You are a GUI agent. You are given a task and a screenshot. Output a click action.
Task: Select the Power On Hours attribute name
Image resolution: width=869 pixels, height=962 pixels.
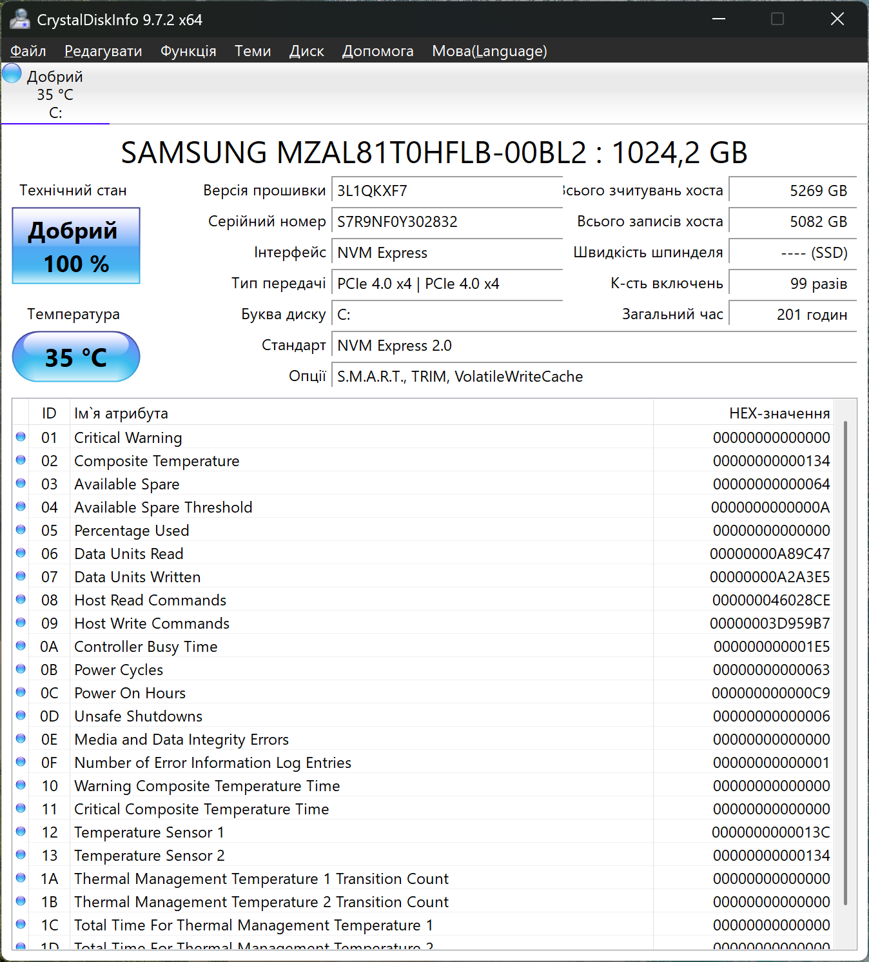point(130,693)
